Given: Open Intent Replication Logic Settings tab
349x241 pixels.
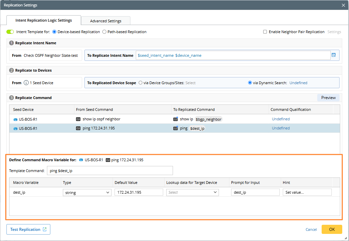Looking at the screenshot, I should coord(44,20).
